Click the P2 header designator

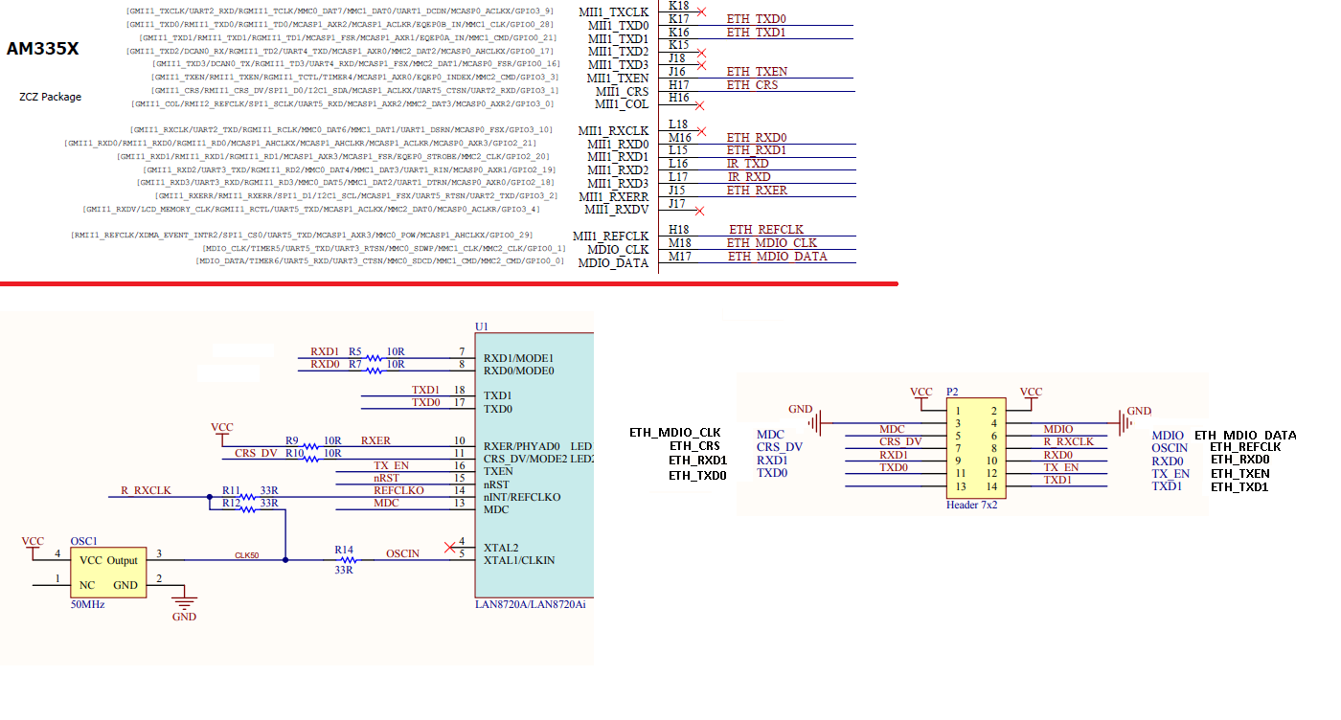pyautogui.click(x=952, y=393)
